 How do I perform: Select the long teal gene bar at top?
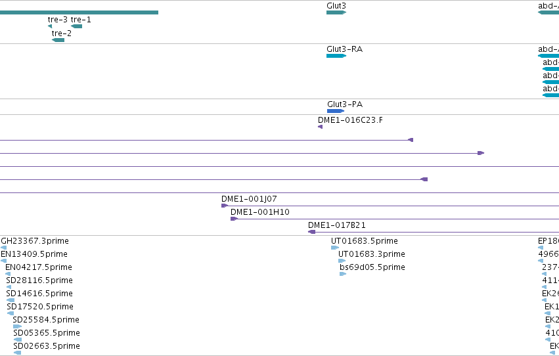coord(79,12)
